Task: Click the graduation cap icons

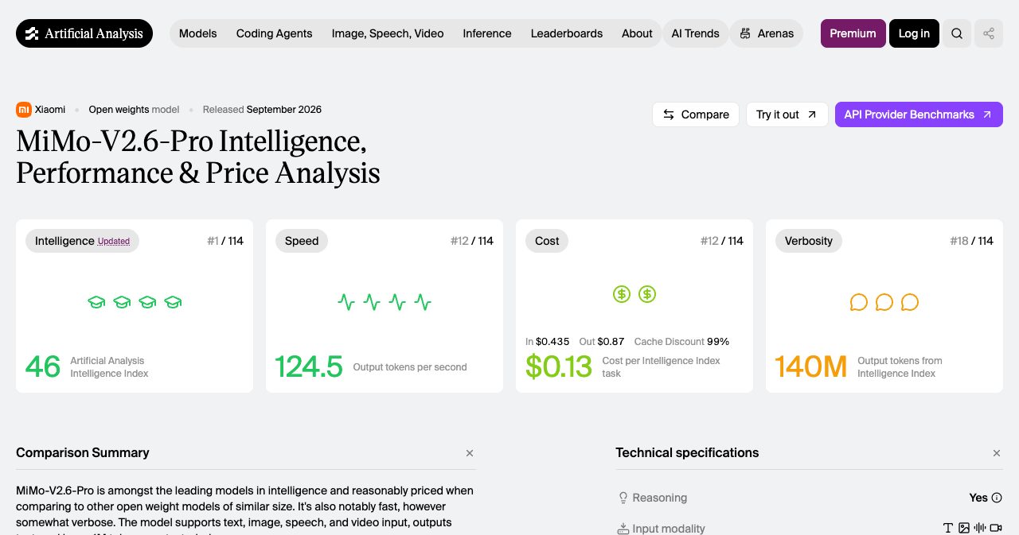Action: (135, 302)
